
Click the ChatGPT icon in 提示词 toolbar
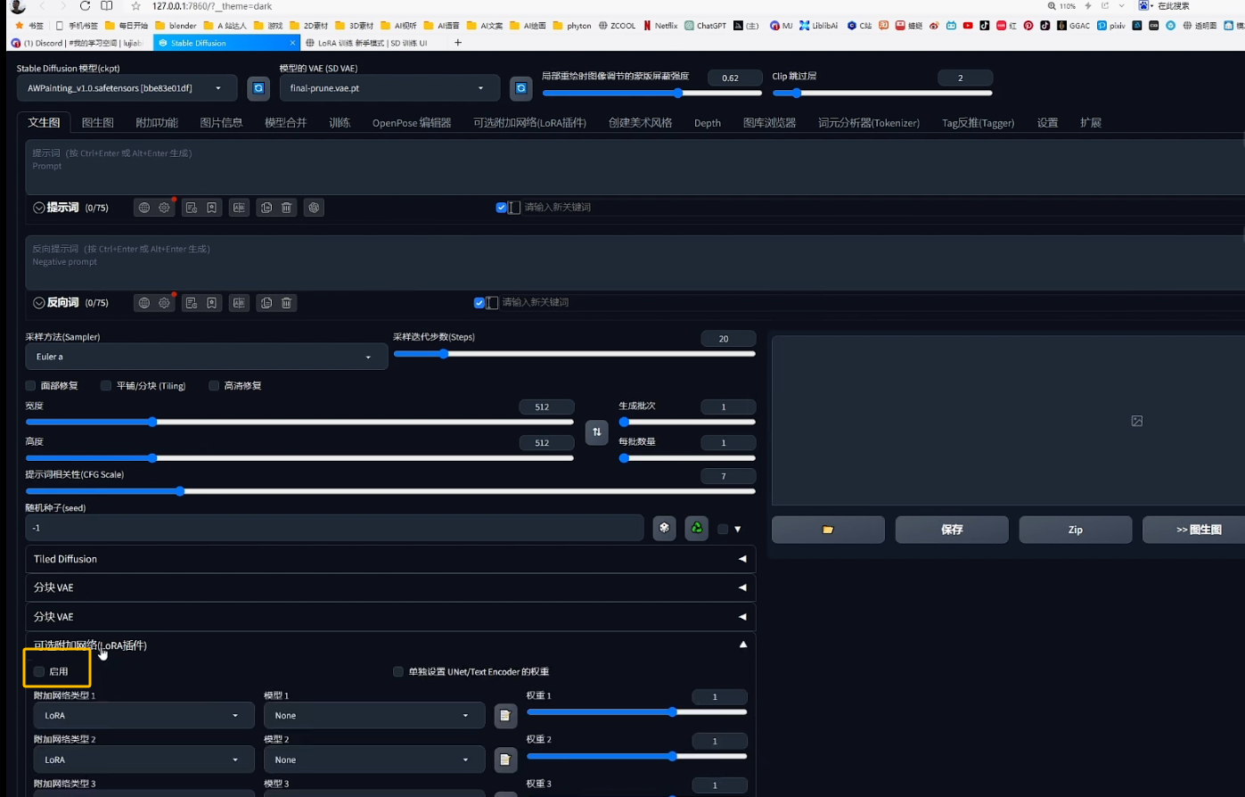[314, 208]
